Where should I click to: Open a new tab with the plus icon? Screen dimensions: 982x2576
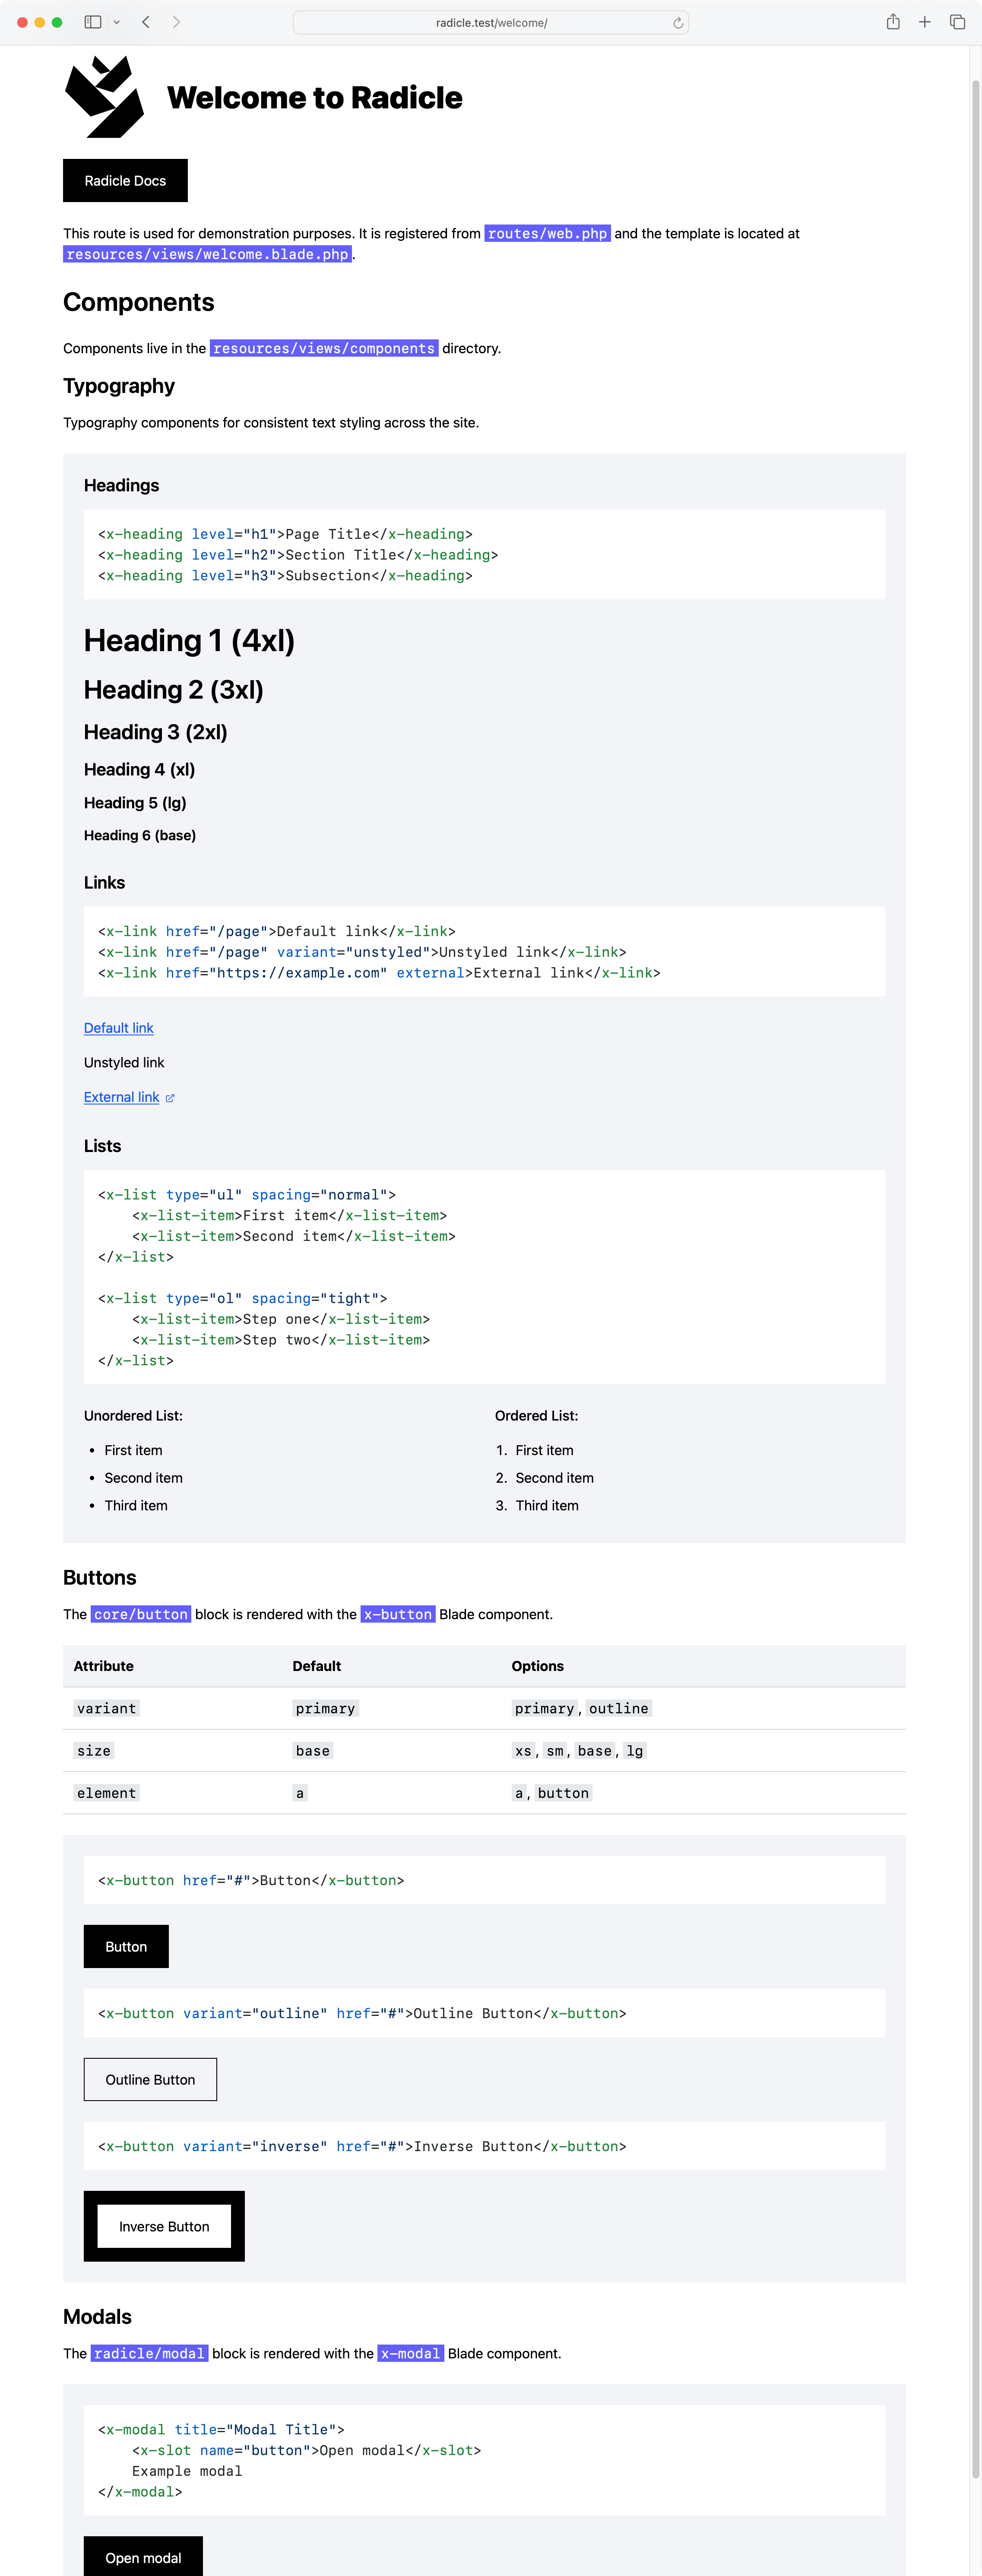(x=925, y=22)
